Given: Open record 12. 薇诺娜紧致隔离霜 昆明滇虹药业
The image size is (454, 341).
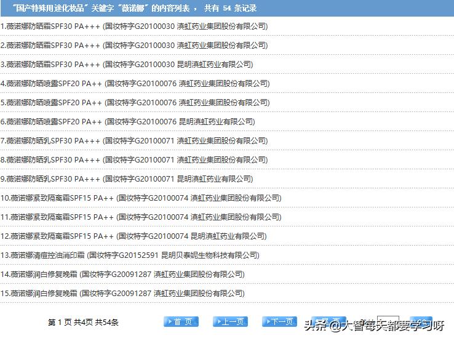Looking at the screenshot, I should click(133, 236).
